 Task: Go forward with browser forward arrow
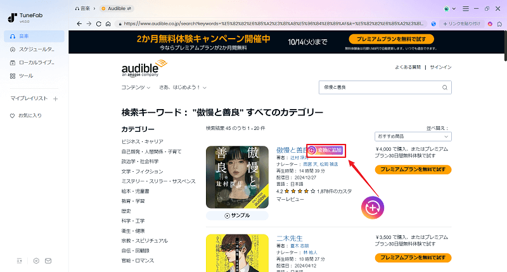pyautogui.click(x=89, y=24)
